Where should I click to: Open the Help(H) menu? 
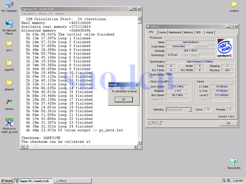[x=59, y=14]
